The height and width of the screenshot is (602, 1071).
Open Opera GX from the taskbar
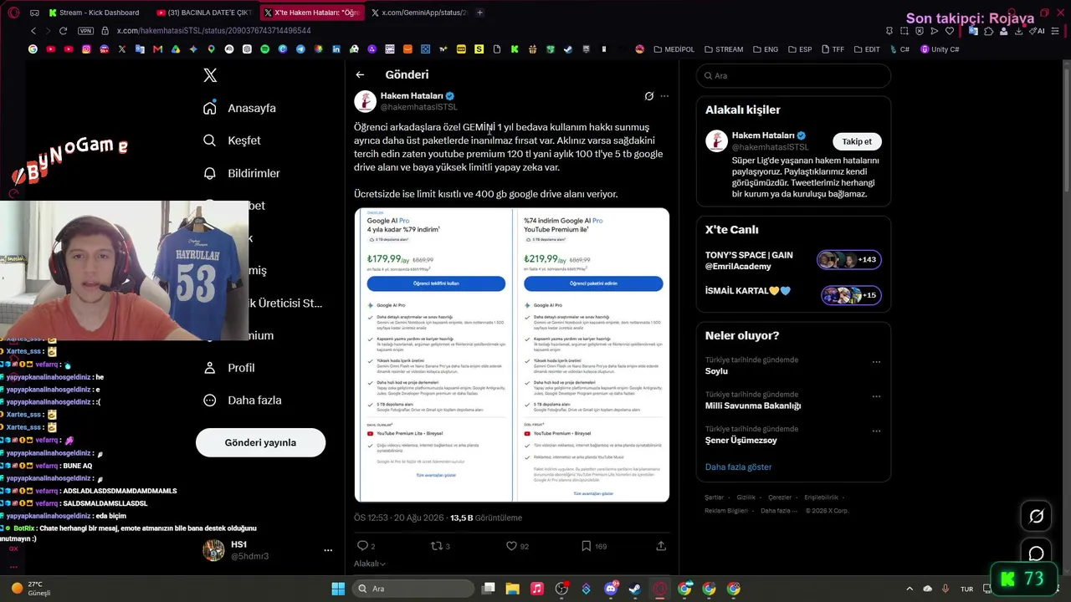[659, 589]
